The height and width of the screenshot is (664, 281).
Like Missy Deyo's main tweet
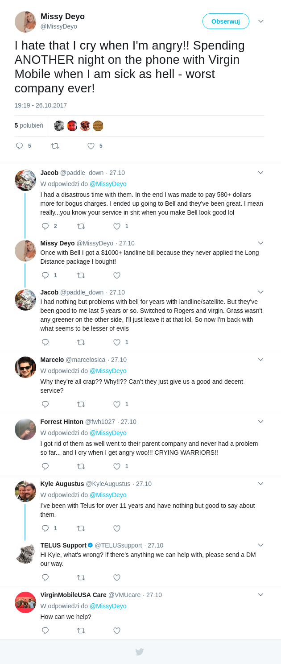click(x=91, y=146)
